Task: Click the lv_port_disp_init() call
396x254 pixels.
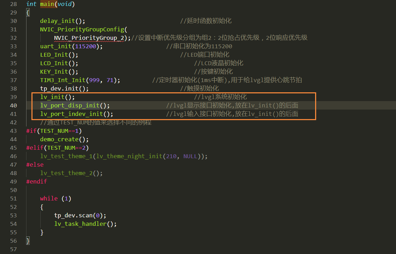Action: tap(75, 106)
